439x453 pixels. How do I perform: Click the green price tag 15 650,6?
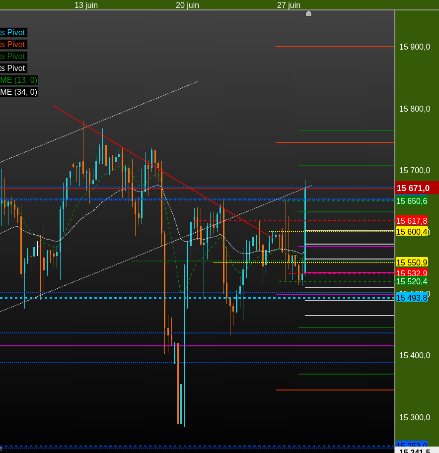412,201
